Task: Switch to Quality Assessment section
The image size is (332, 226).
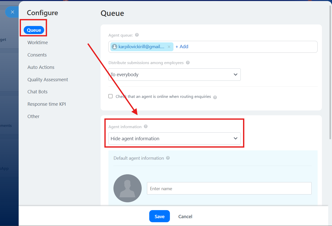Action: [x=48, y=80]
